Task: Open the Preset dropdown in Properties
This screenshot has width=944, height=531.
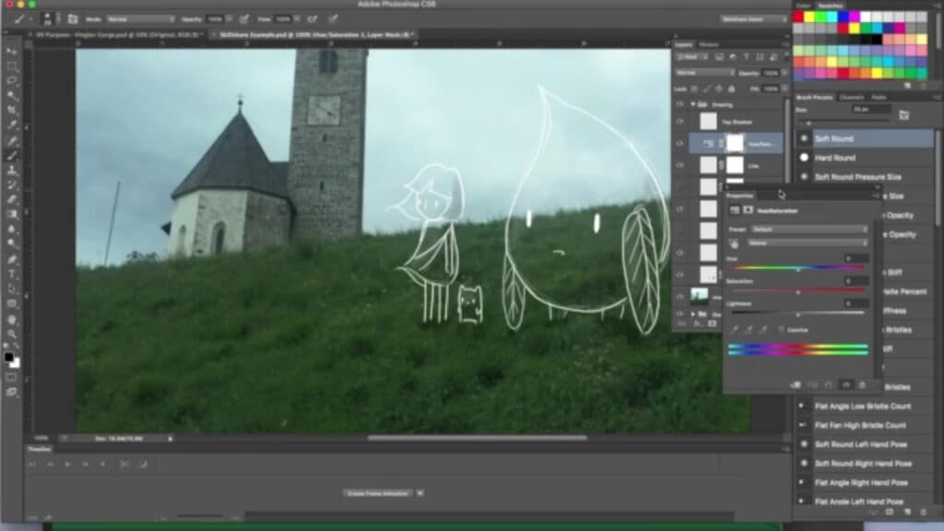Action: (805, 228)
